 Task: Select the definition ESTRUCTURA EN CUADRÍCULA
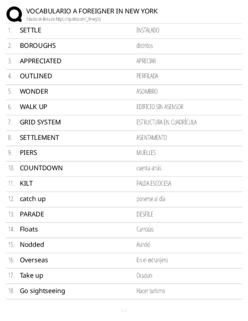pos(166,122)
